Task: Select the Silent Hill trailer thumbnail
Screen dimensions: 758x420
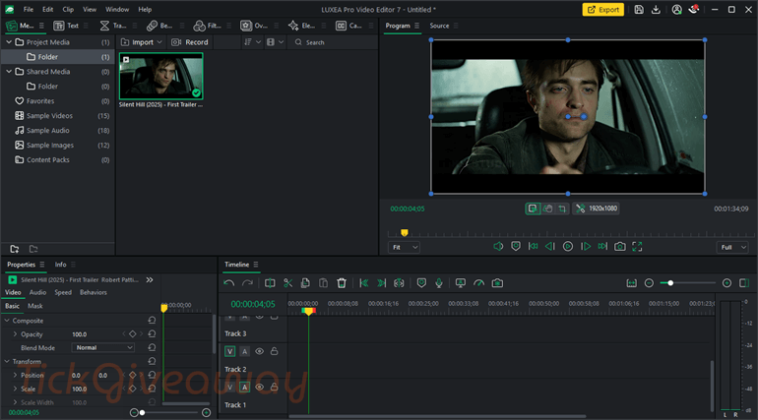Action: (161, 76)
